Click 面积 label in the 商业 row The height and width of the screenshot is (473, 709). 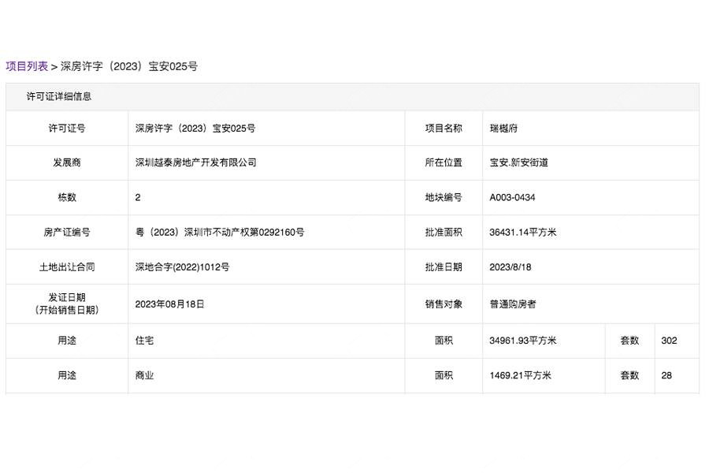coord(444,375)
